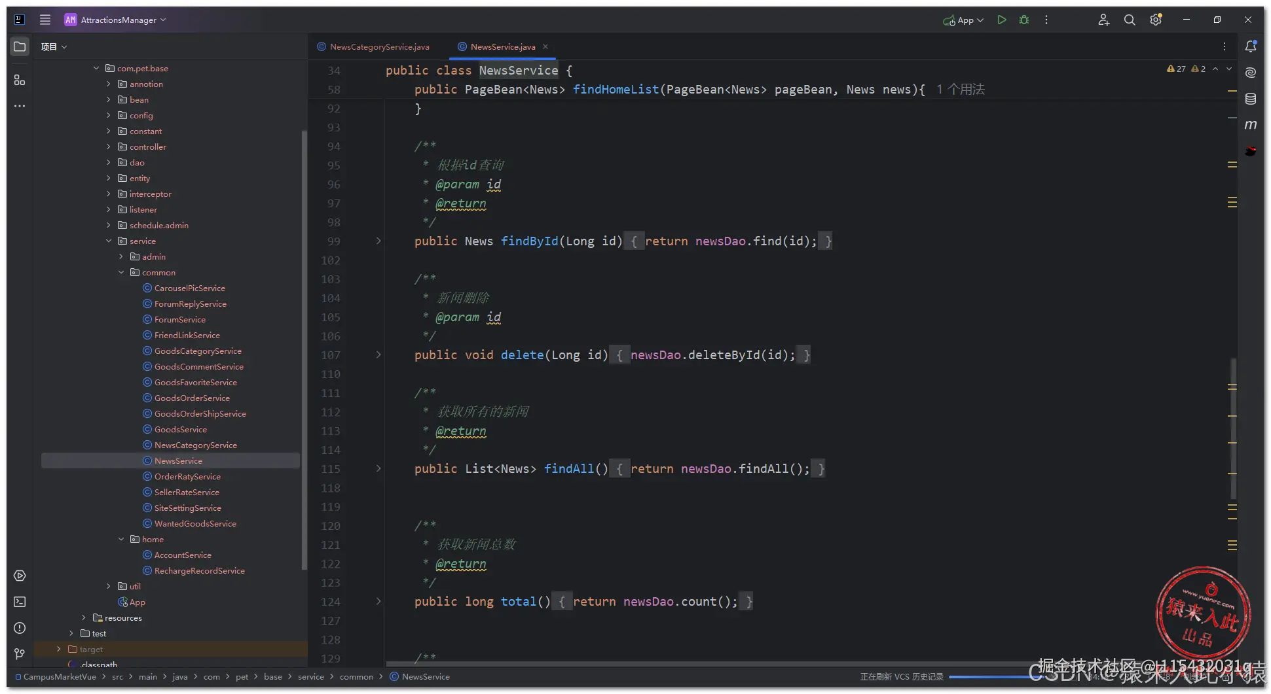Open the AI Assistant spiral icon
Viewport: 1271px width, 694px height.
pyautogui.click(x=1251, y=73)
